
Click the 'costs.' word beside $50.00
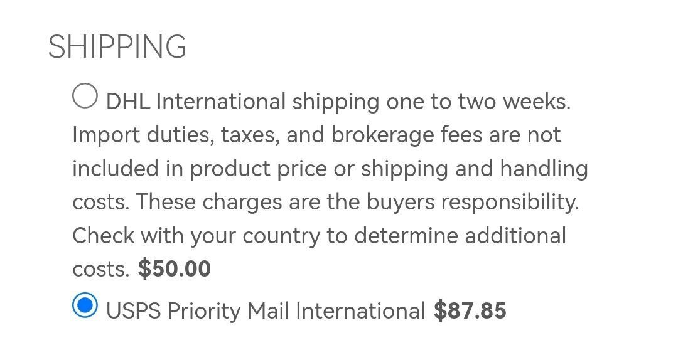[100, 270]
